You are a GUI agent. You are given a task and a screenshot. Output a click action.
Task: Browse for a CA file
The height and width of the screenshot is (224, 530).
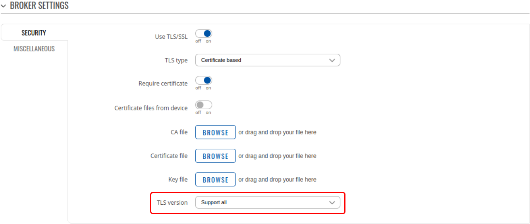coord(215,132)
